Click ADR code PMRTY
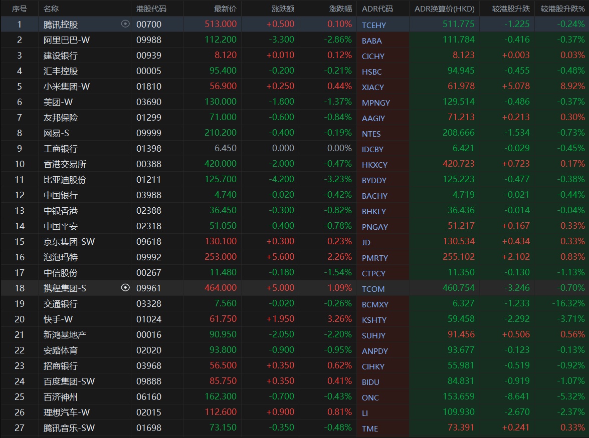Viewport: 589px width, 438px height. click(374, 258)
